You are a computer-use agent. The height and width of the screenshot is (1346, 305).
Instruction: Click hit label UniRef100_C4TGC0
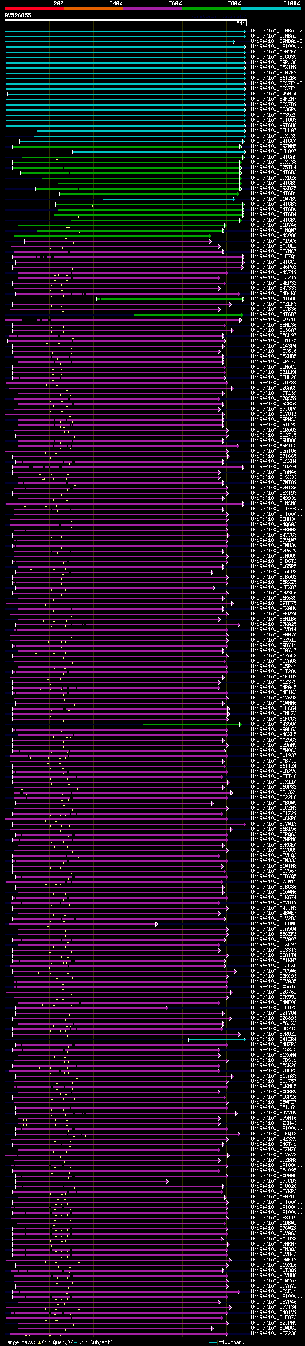(274, 141)
